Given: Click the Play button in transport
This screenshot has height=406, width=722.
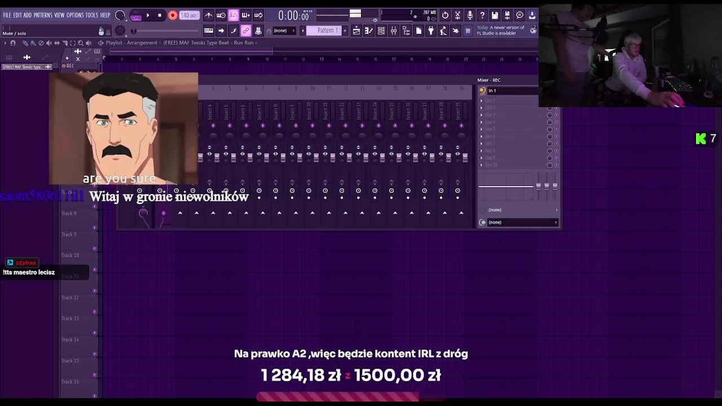Looking at the screenshot, I should tap(148, 15).
